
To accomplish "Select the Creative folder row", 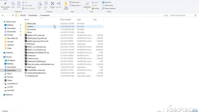I will [64, 26].
